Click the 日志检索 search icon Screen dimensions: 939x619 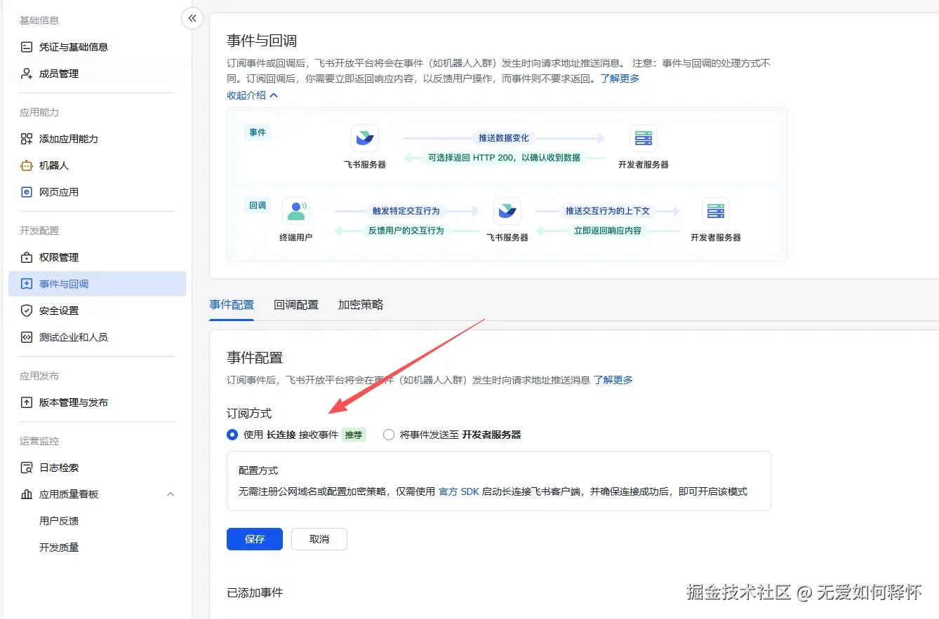click(27, 468)
